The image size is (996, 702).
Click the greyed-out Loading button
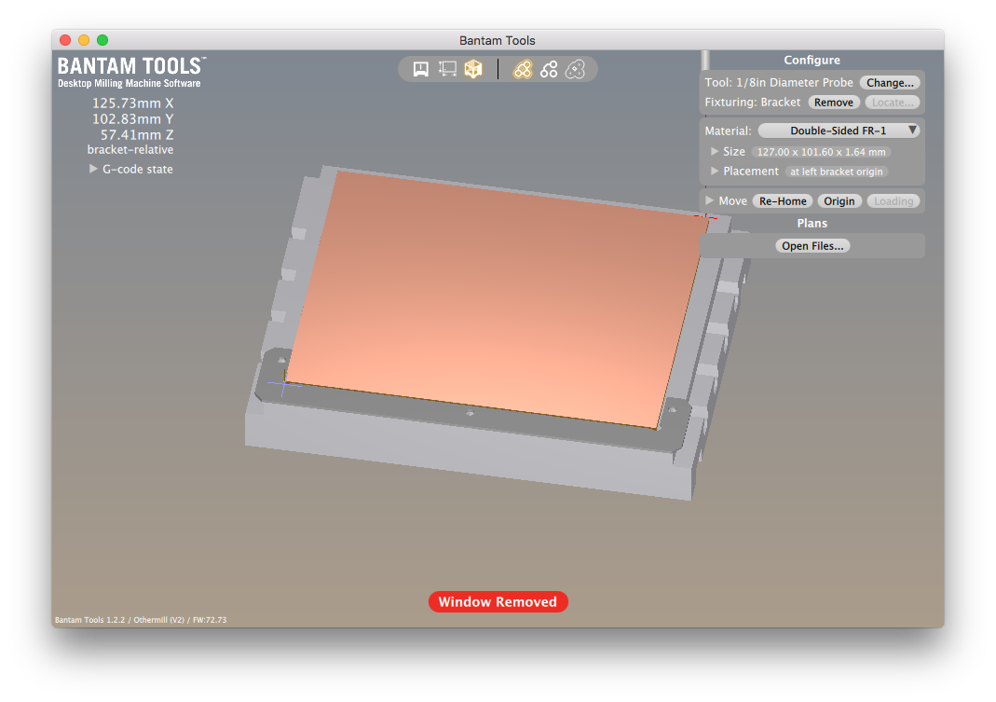pyautogui.click(x=894, y=201)
